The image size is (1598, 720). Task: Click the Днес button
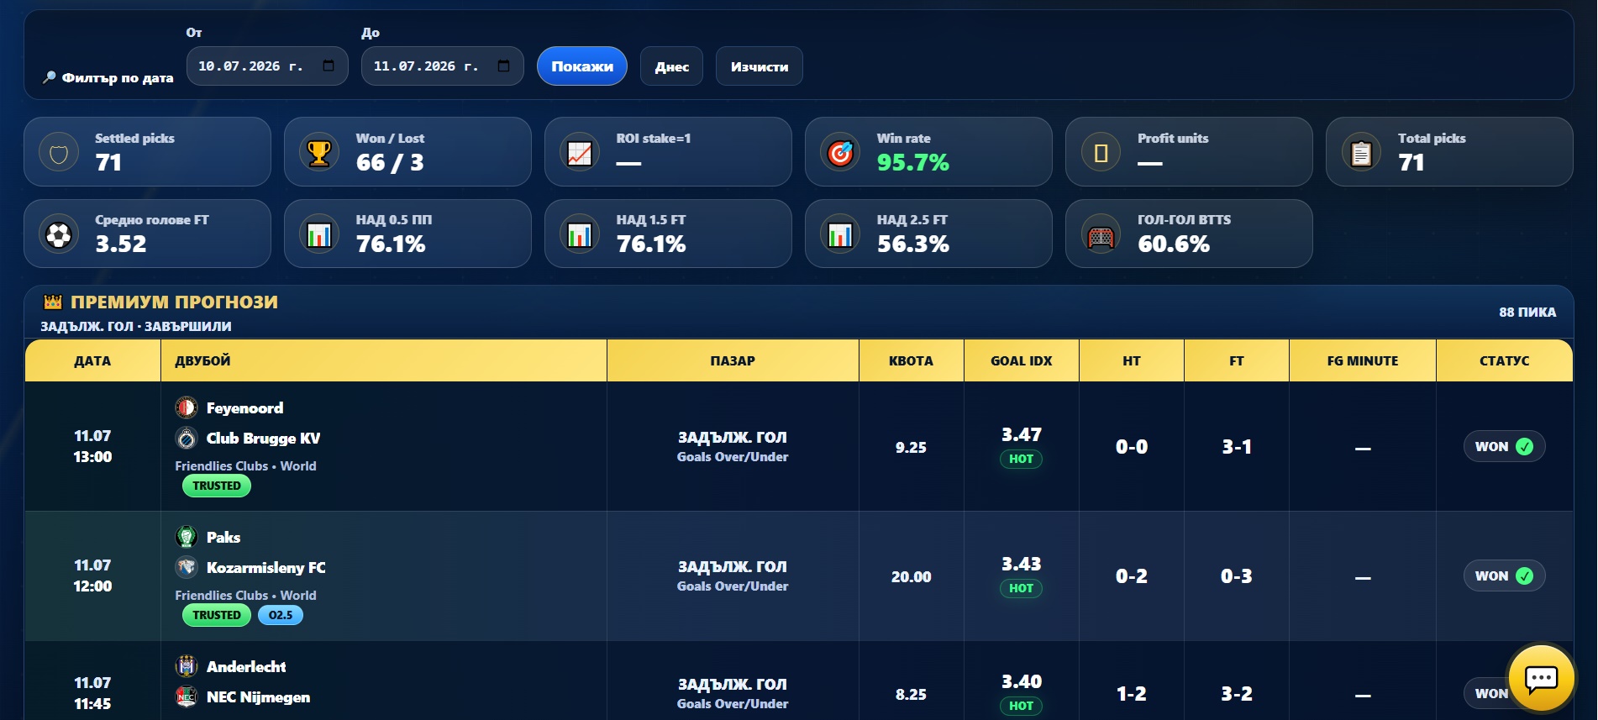(672, 66)
